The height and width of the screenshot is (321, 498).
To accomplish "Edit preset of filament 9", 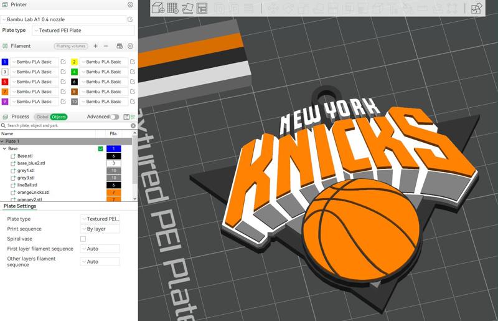I will [63, 101].
